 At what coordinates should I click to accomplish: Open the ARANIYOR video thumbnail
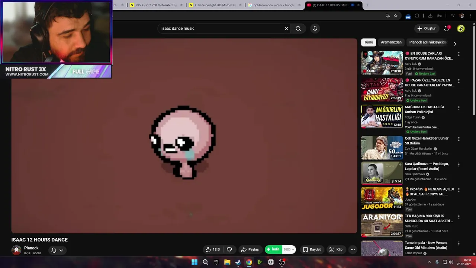click(x=382, y=225)
